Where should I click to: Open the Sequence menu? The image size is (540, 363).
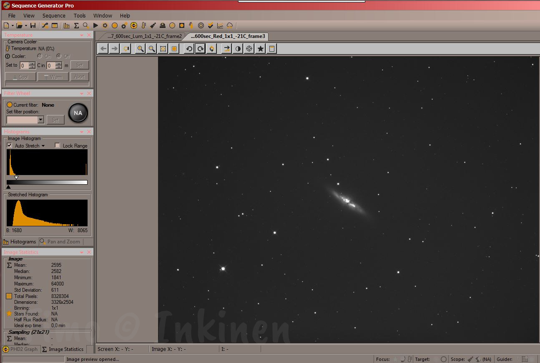tap(54, 15)
